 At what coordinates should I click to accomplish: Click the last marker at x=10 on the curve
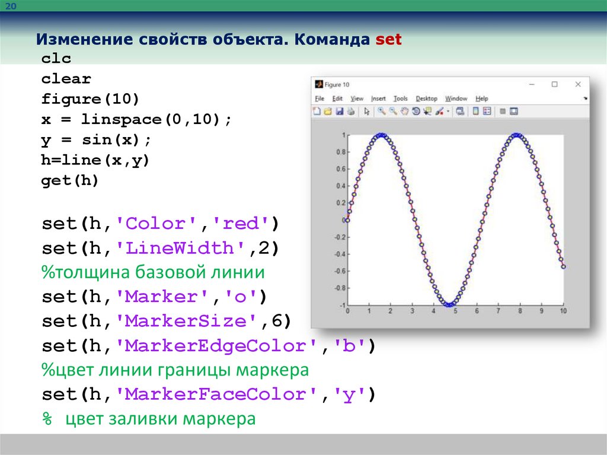(x=563, y=266)
